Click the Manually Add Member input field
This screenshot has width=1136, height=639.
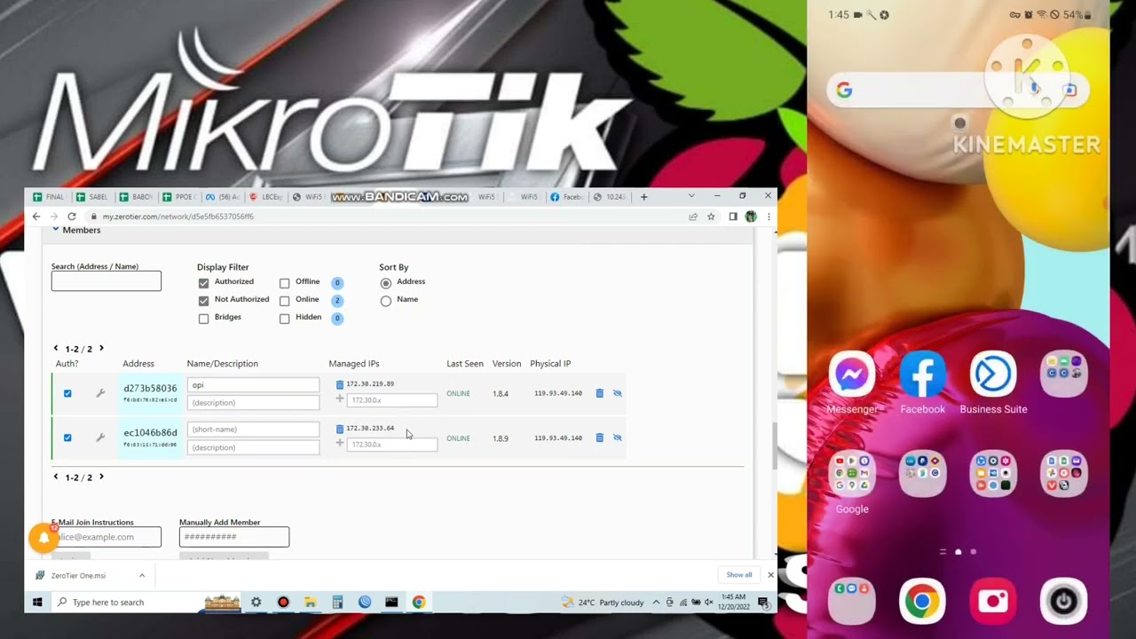(x=234, y=537)
